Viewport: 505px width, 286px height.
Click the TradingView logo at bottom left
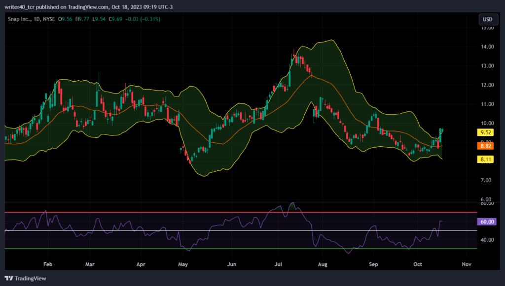pyautogui.click(x=26, y=278)
